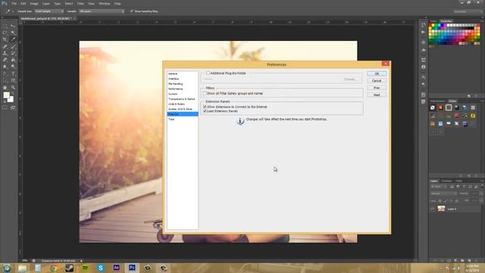485x273 pixels.
Task: Open After Effects from the taskbar
Action: 116,268
